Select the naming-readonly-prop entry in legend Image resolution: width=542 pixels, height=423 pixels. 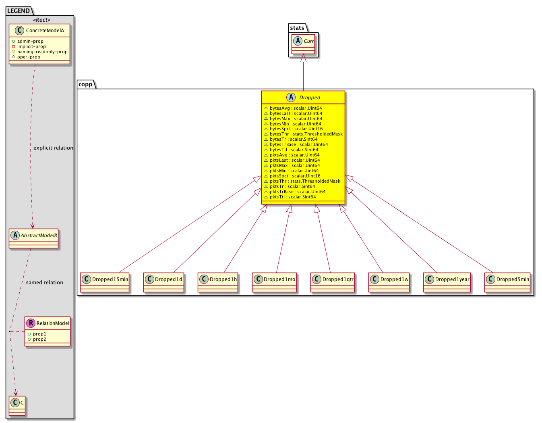pos(42,52)
